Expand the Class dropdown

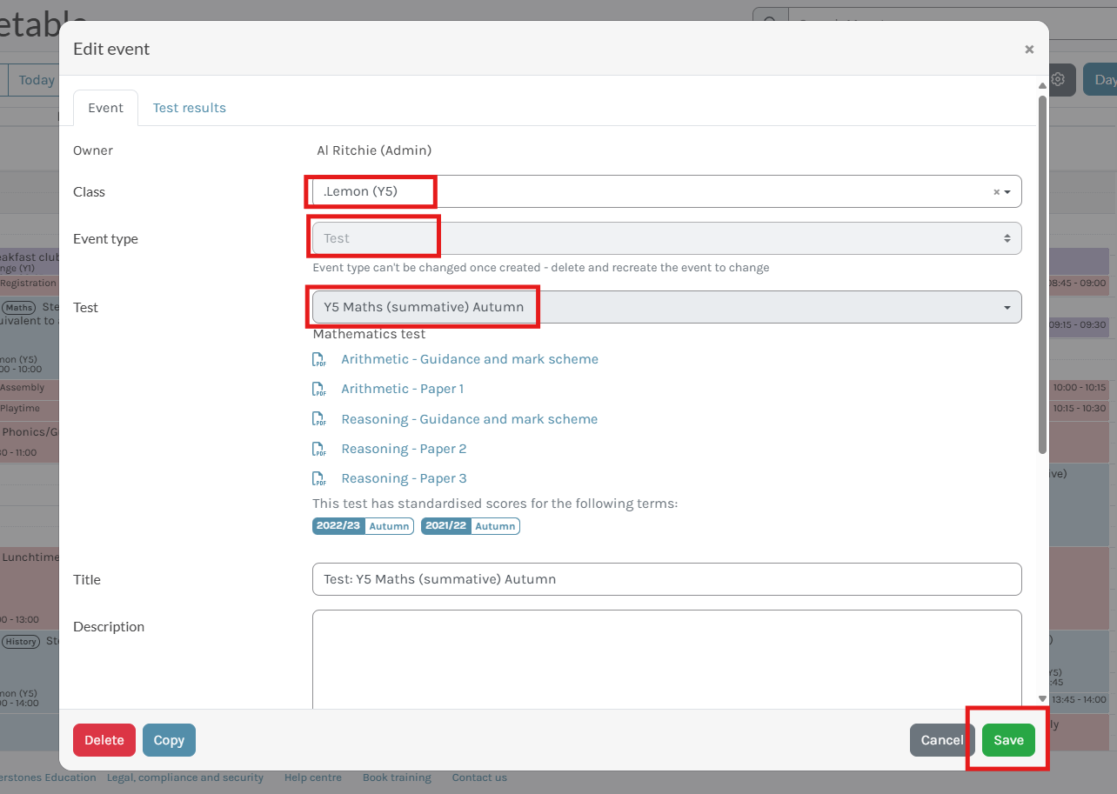pos(1007,192)
